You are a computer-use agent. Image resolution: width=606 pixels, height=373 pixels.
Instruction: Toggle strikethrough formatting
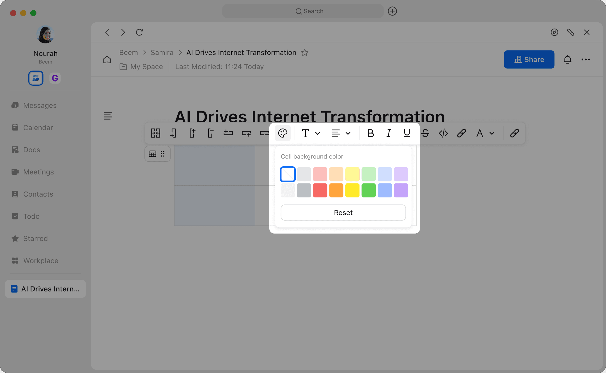(x=425, y=133)
